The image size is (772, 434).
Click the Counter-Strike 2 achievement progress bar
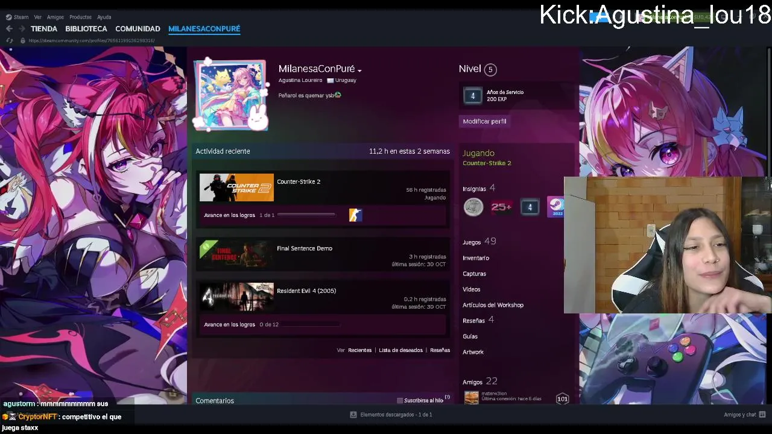[x=306, y=215]
